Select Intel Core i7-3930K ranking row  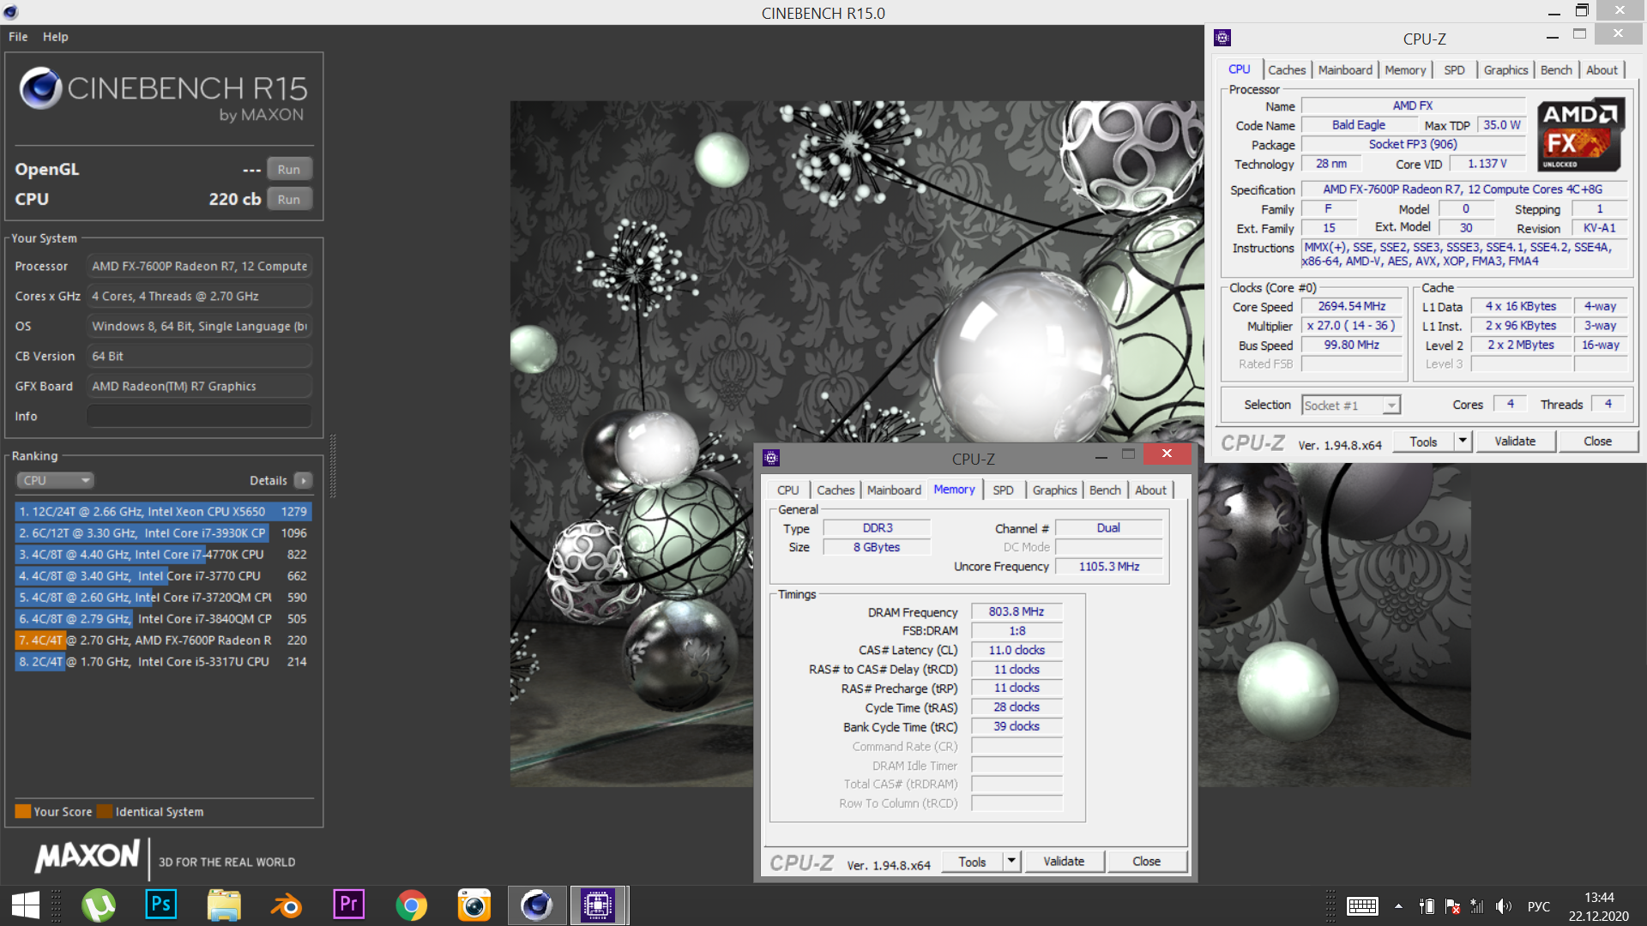163,533
